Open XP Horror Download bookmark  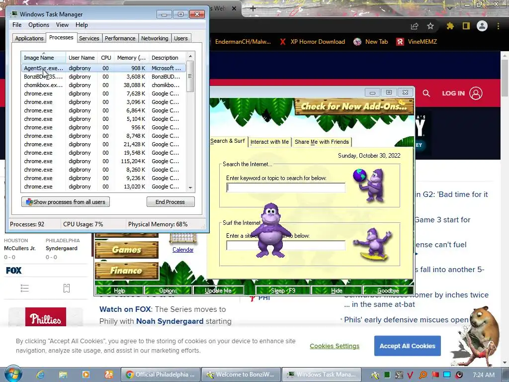coord(312,42)
